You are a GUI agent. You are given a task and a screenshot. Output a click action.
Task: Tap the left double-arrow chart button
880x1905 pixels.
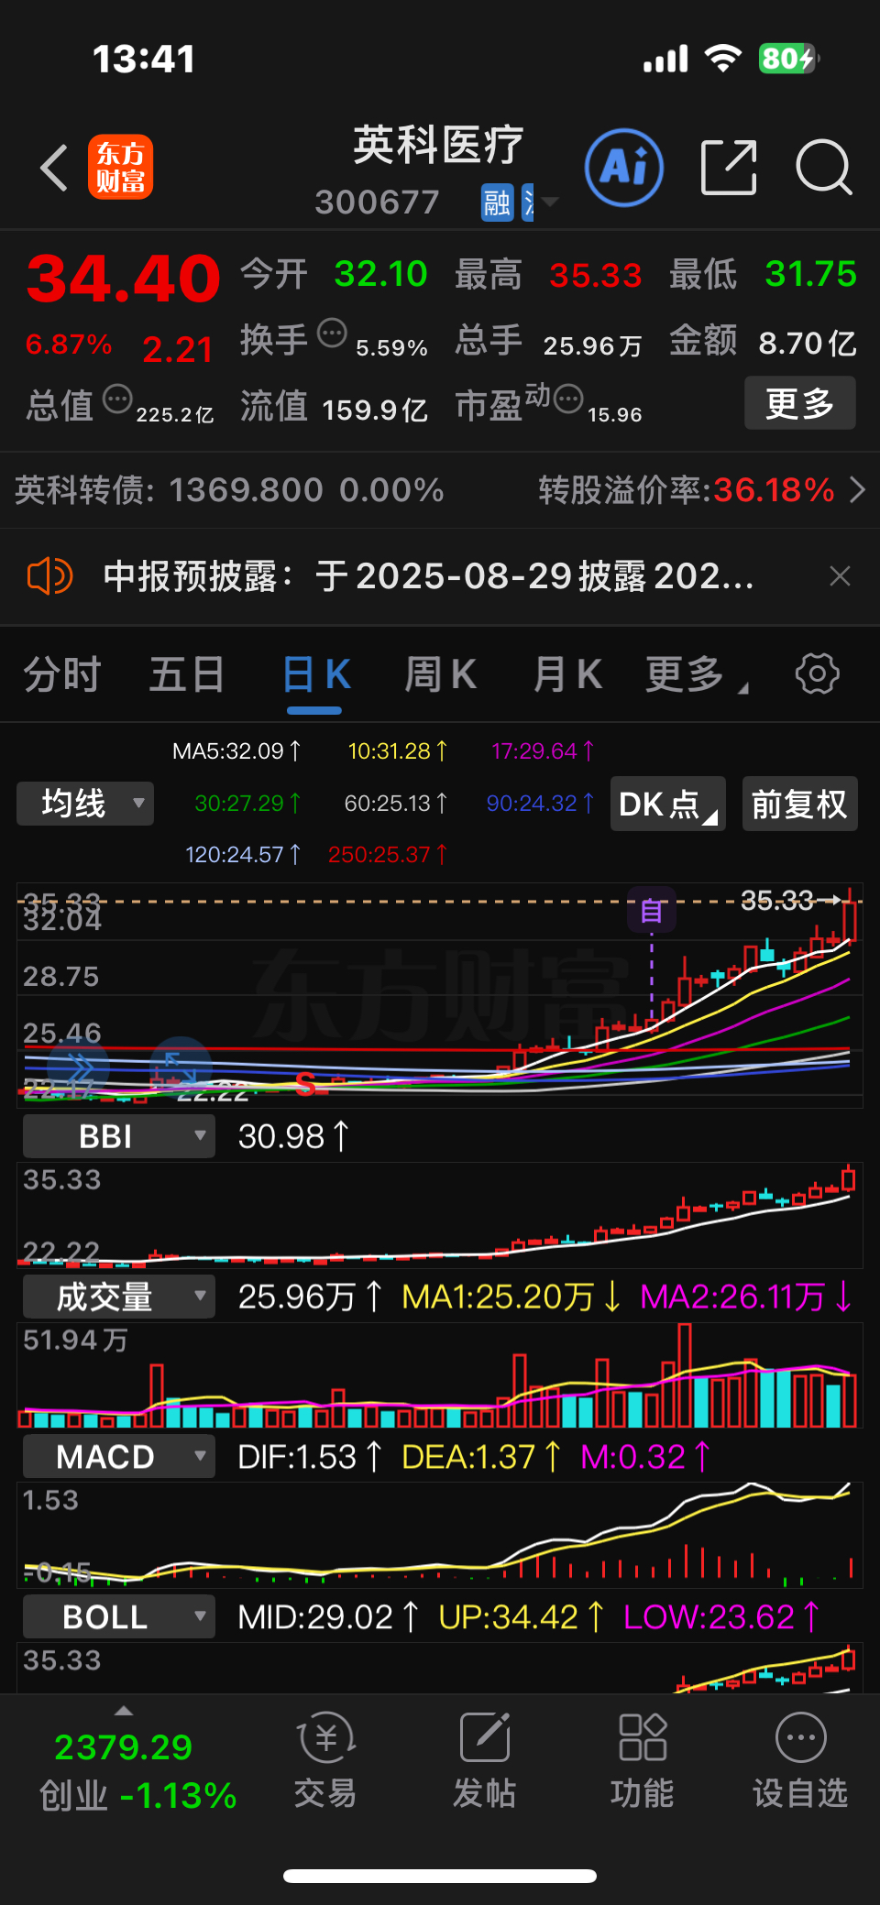pyautogui.click(x=80, y=1067)
